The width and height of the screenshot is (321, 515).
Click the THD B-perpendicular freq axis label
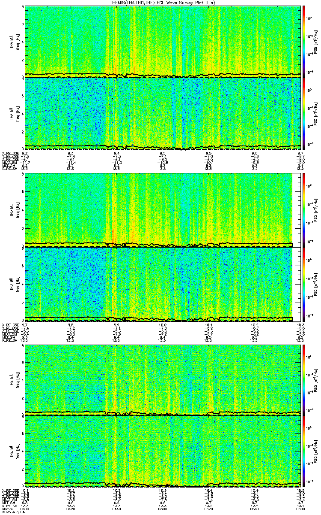[17, 210]
